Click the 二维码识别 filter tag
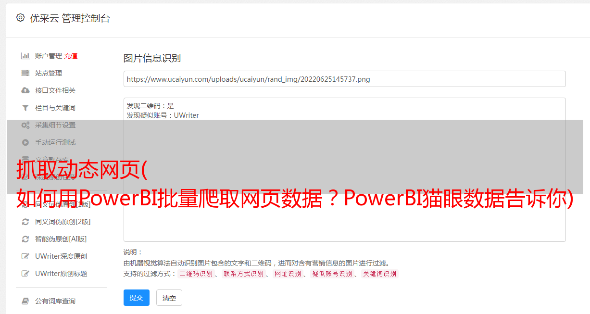Viewport: 590px width, 314px height. click(x=196, y=274)
